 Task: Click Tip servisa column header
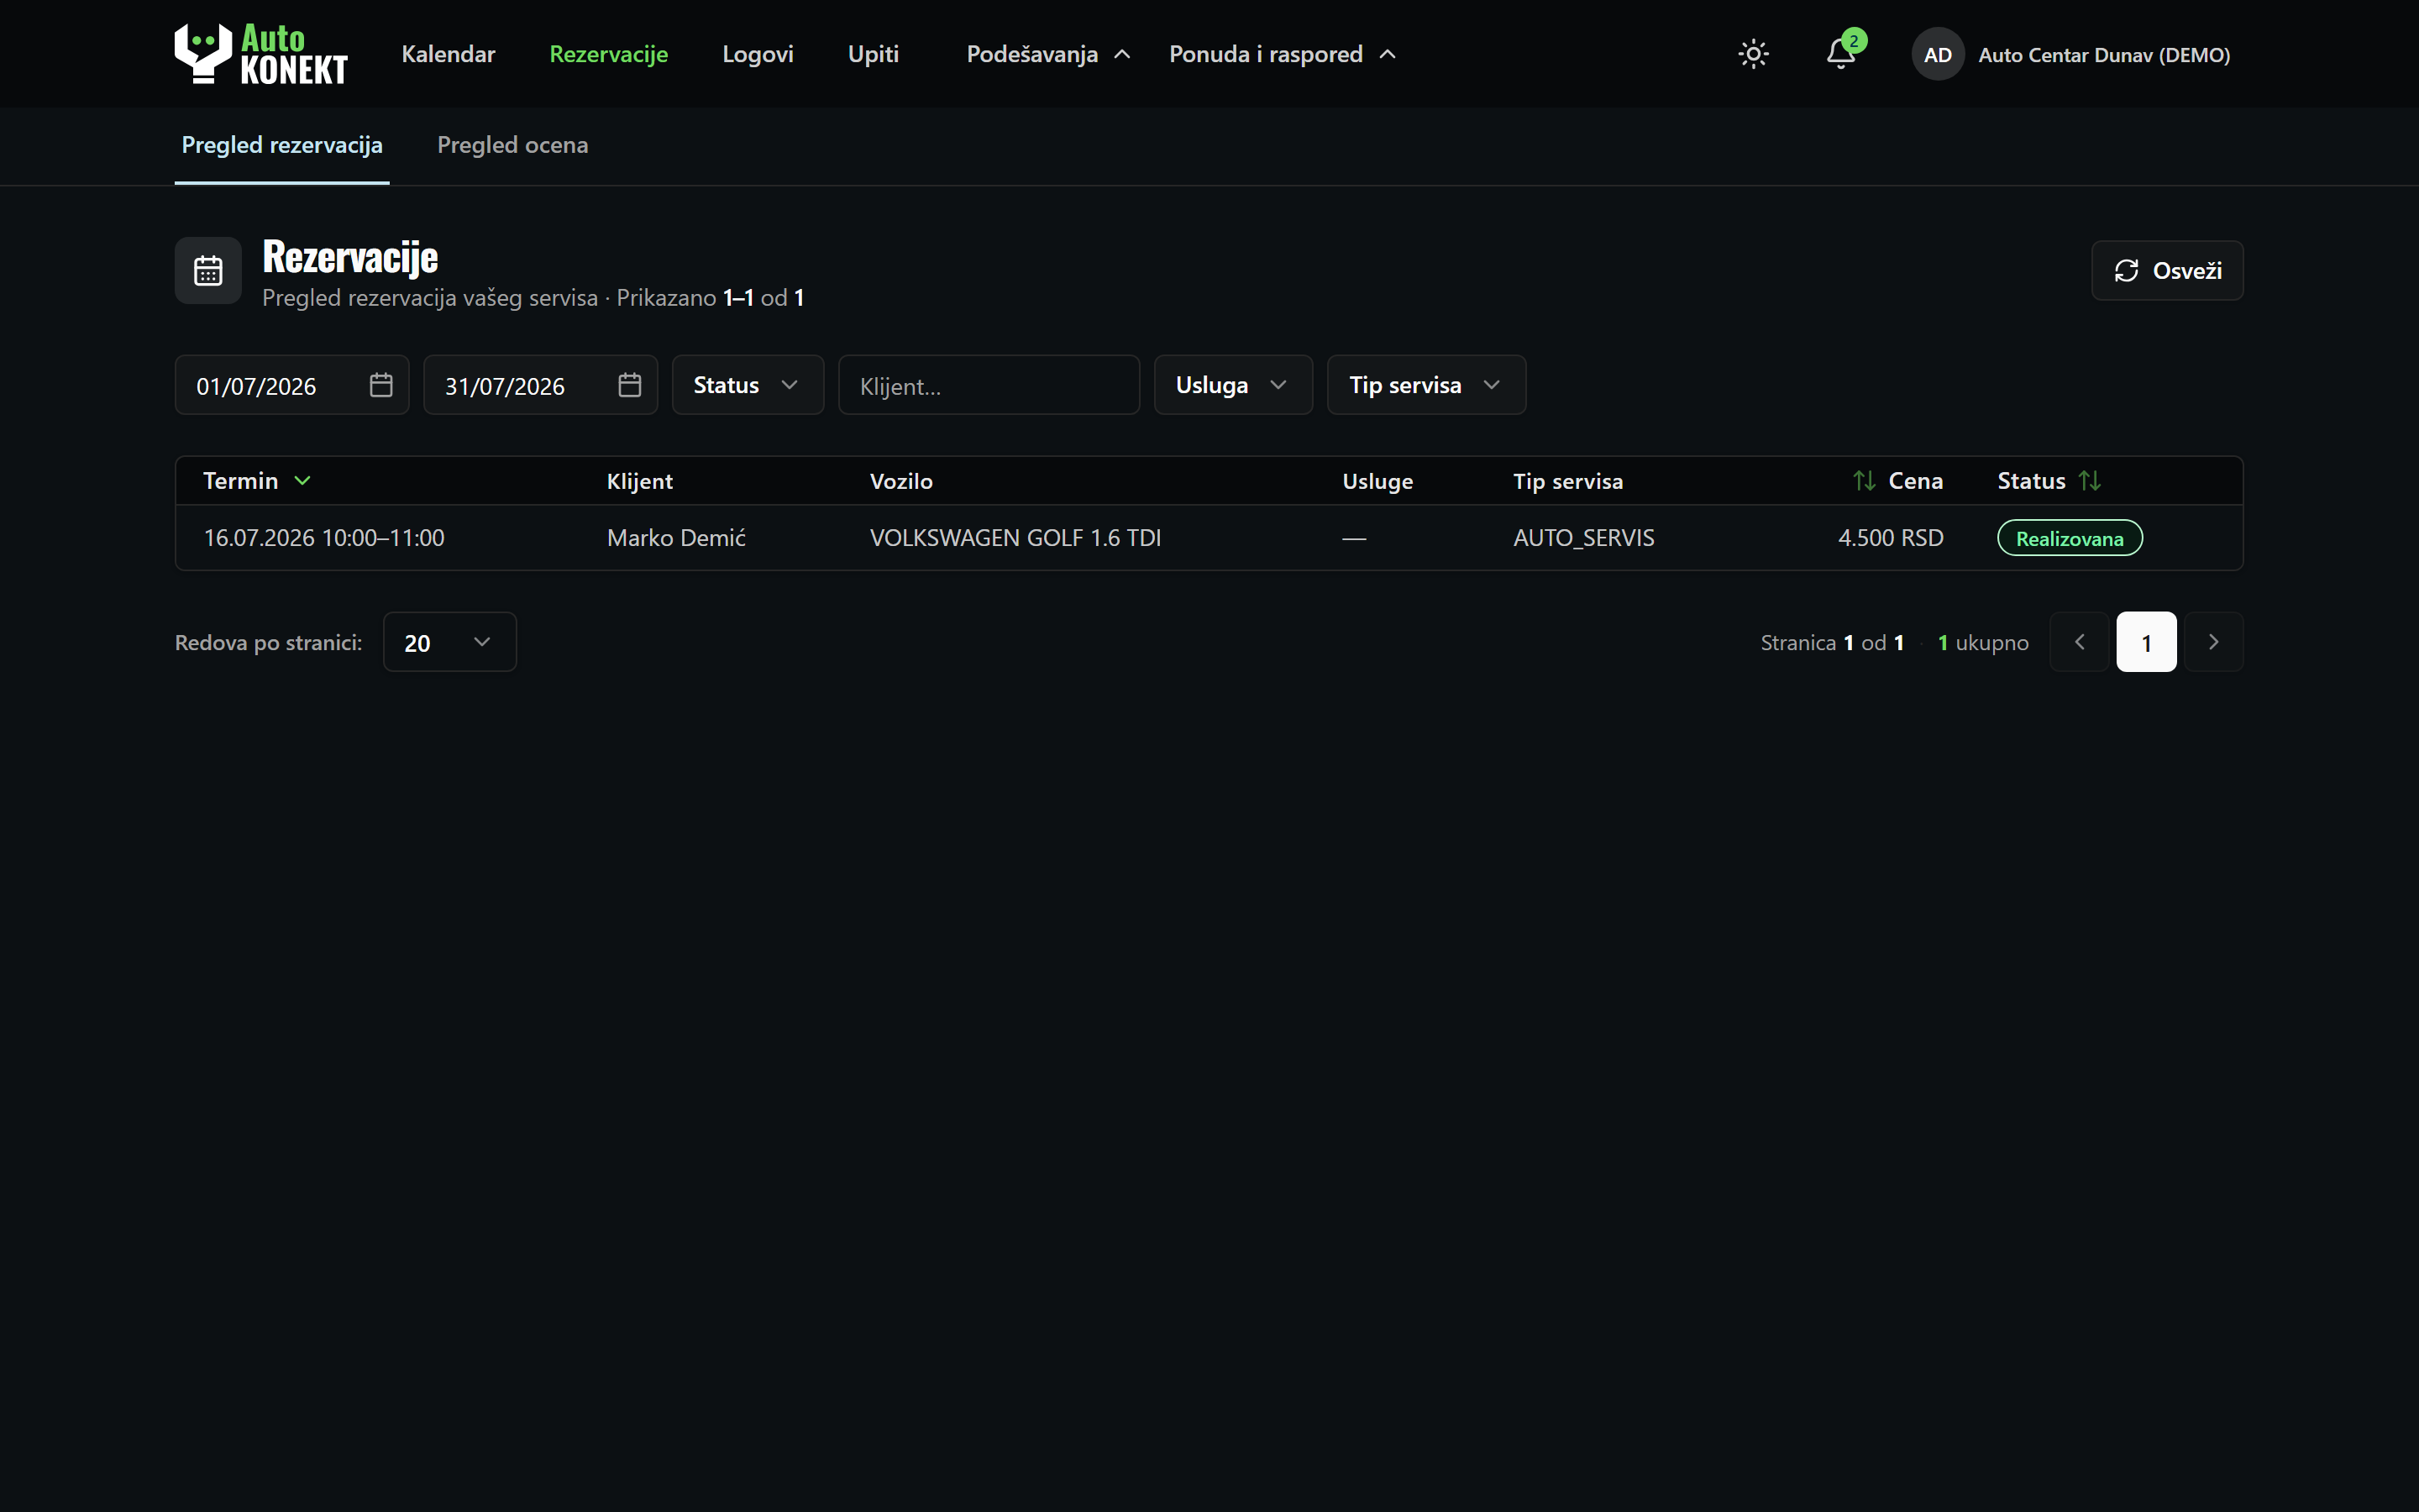[x=1567, y=481]
